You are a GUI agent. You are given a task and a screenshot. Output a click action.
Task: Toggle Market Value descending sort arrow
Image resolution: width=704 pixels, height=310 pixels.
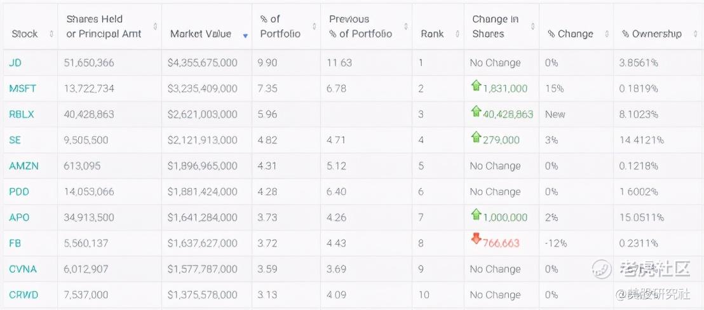coord(245,35)
